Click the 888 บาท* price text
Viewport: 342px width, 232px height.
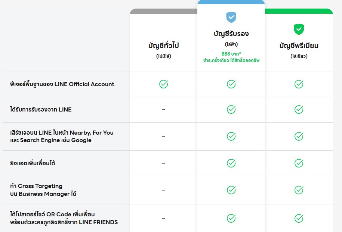click(231, 54)
